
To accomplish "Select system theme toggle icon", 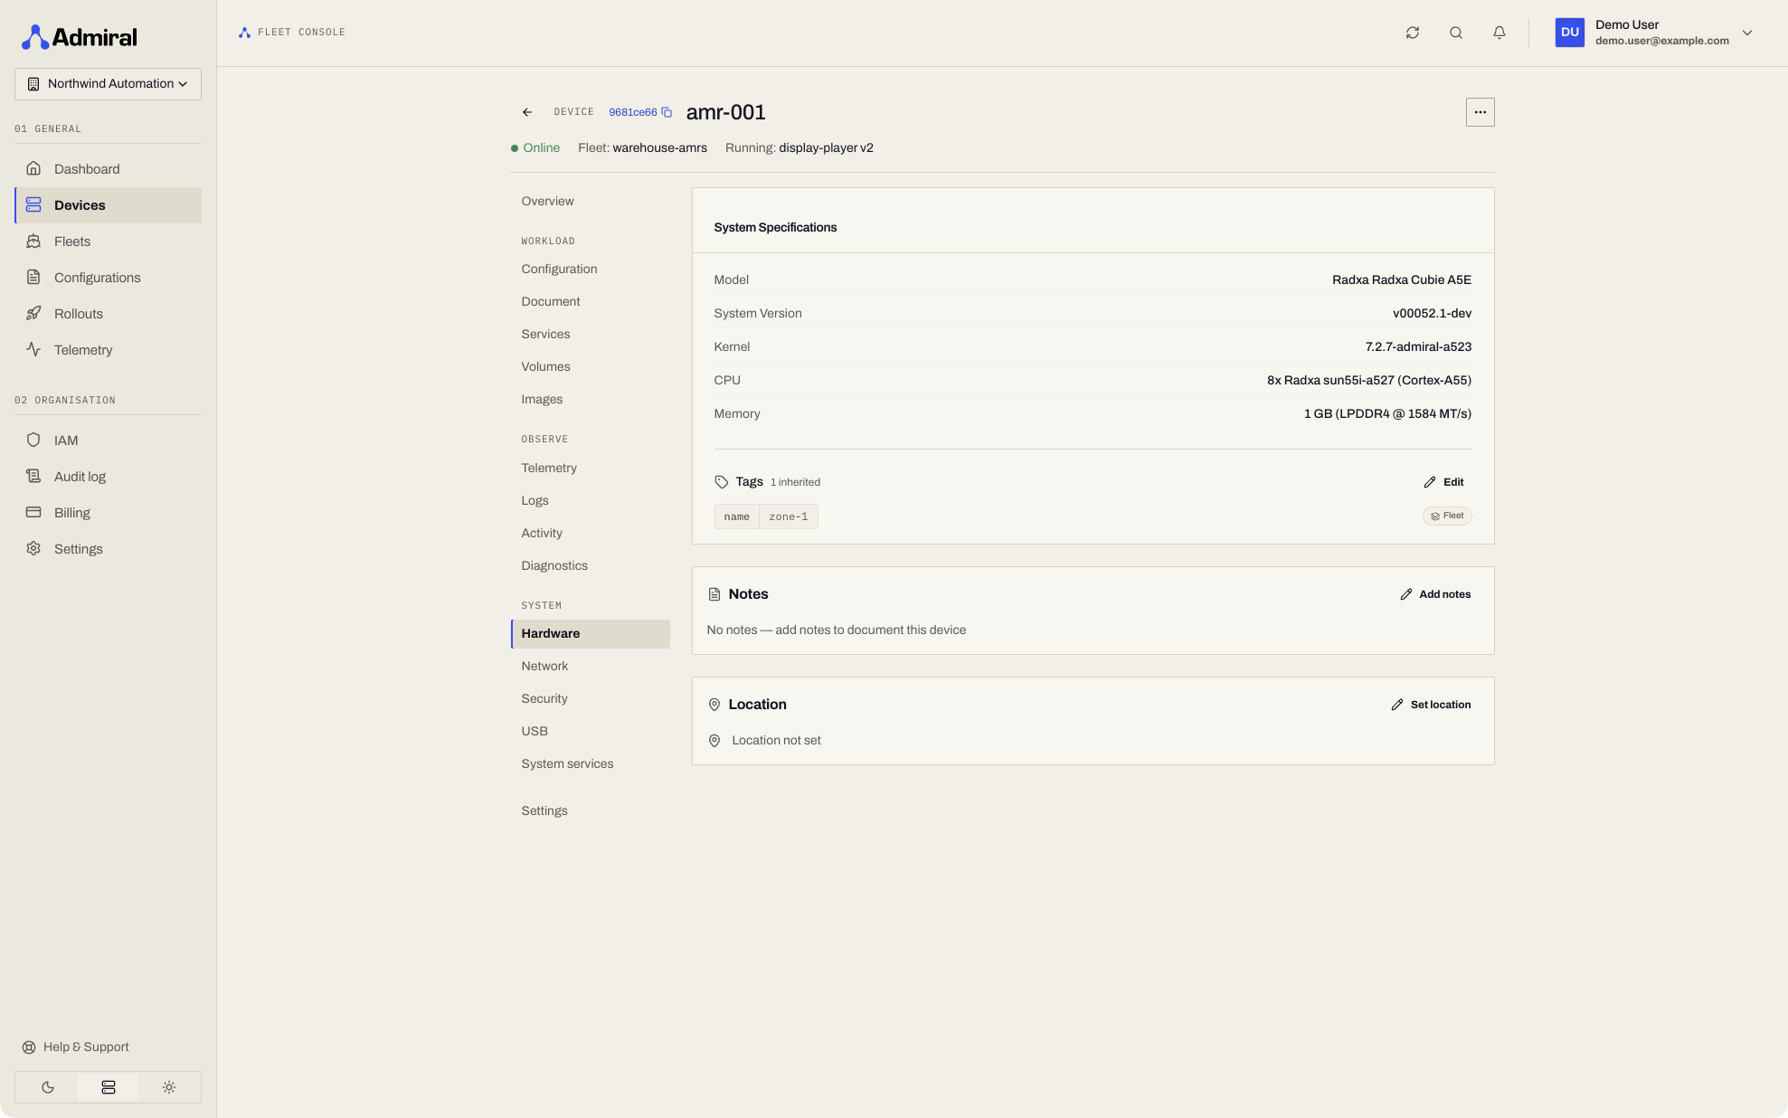I will [109, 1087].
